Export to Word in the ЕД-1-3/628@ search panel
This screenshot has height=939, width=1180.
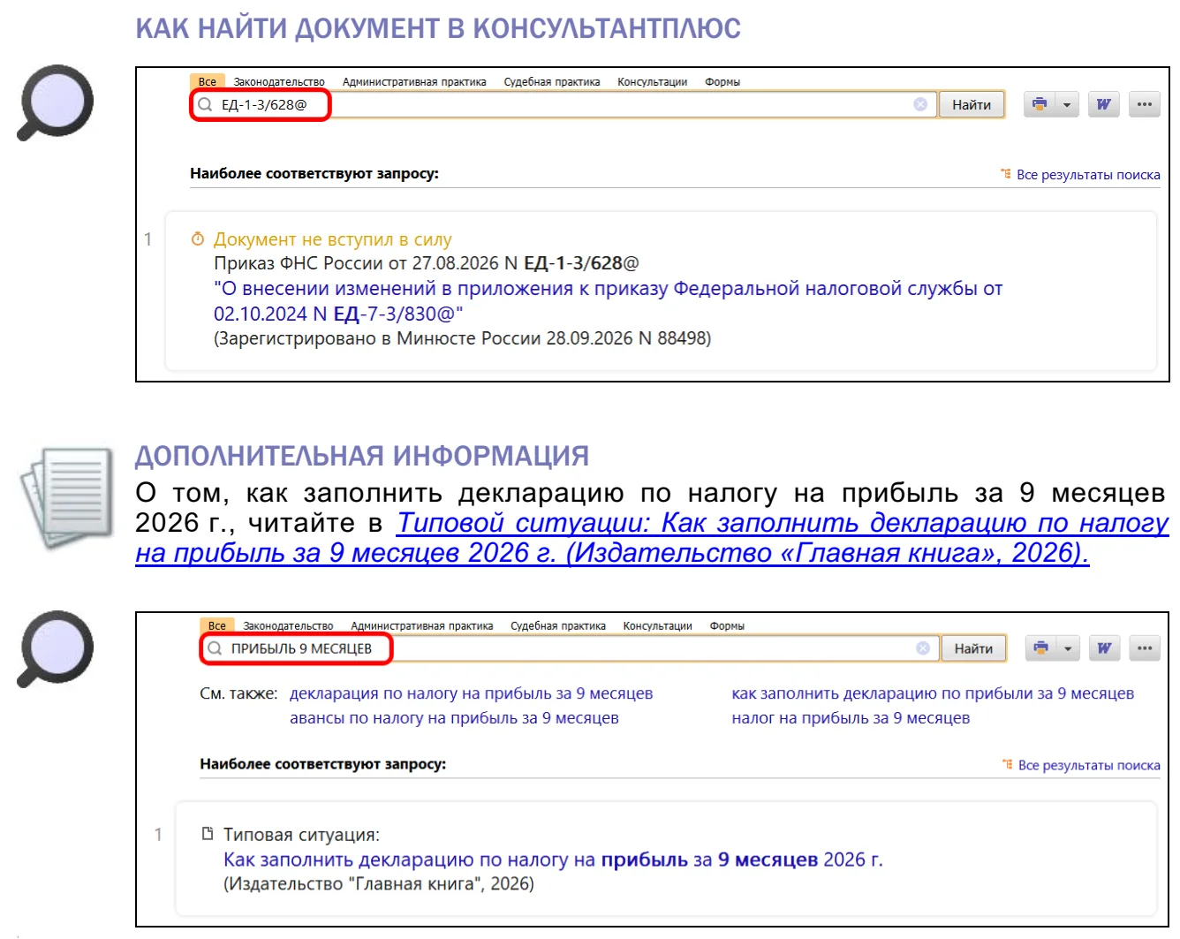coord(1104,104)
